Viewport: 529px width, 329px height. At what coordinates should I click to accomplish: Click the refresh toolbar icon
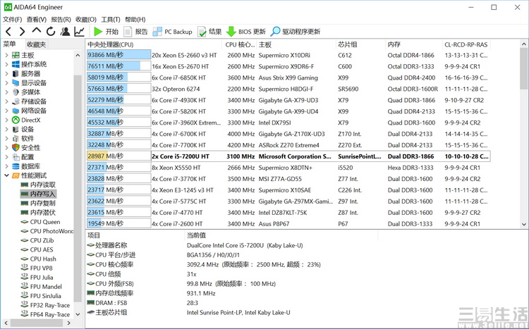[x=51, y=32]
